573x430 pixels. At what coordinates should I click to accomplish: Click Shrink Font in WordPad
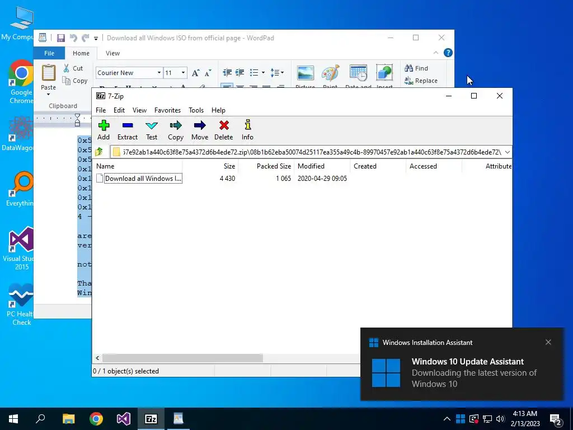tap(208, 73)
